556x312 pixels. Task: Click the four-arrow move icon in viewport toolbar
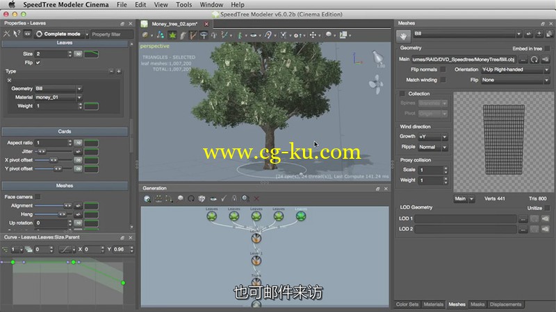point(313,35)
